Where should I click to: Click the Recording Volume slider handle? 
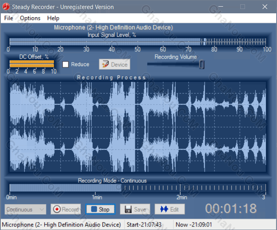202,65
